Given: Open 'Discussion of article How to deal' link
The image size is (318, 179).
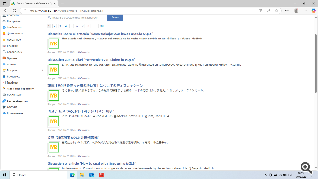Looking at the screenshot, I should click(x=92, y=163).
